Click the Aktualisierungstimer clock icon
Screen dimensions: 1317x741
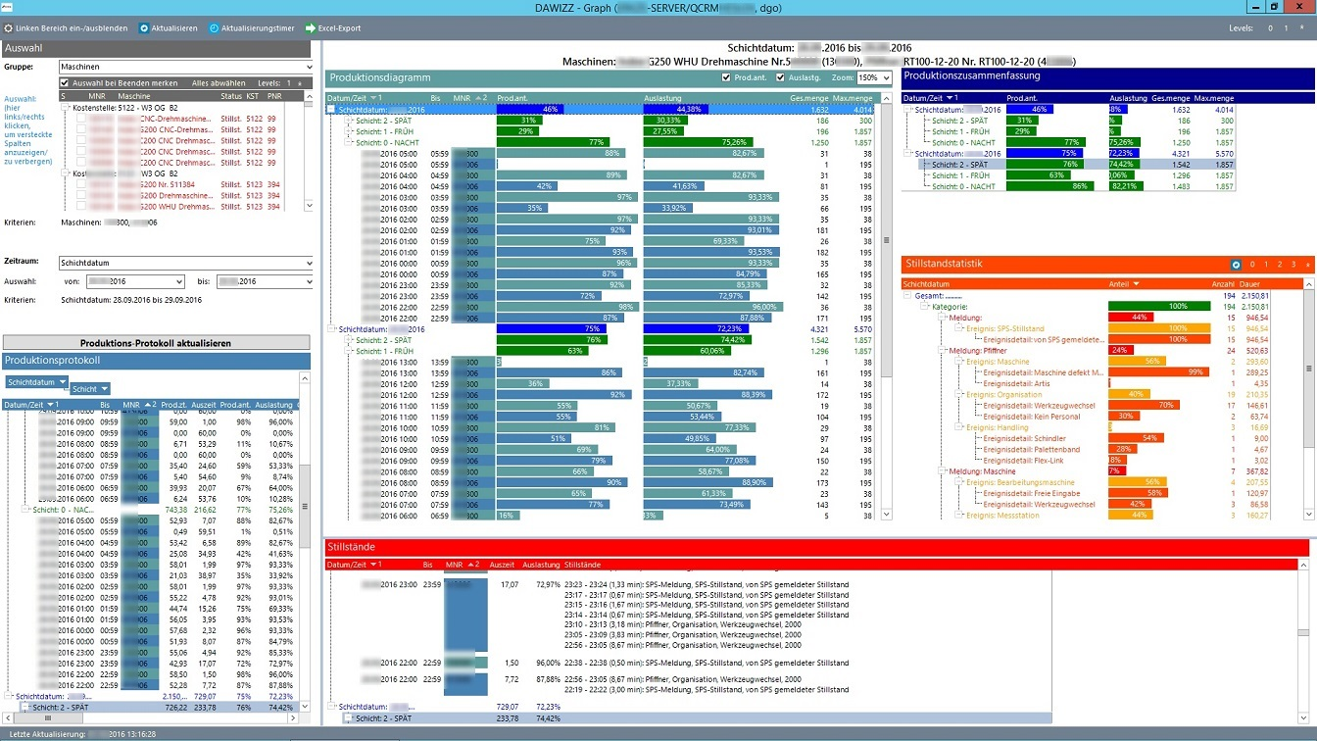(214, 28)
